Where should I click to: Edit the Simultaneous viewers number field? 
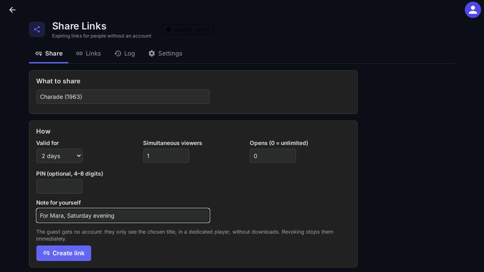166,156
